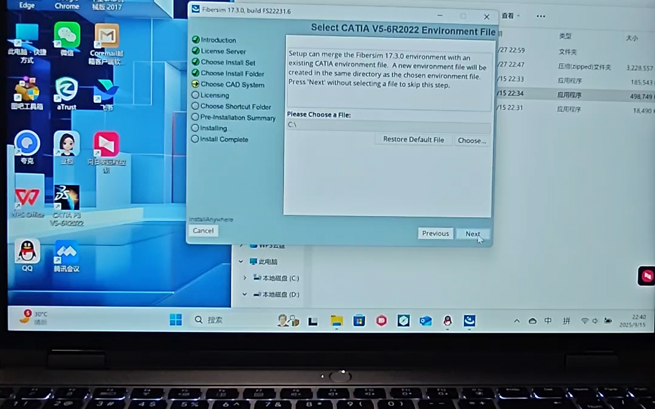Expand the 本地磁盘 (C:) tree node
The height and width of the screenshot is (409, 655).
(245, 278)
